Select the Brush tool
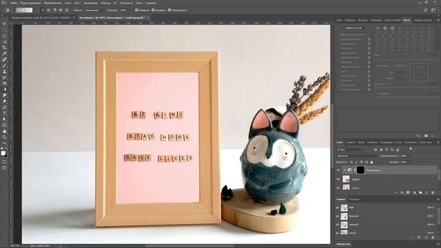Image resolution: width=441 pixels, height=248 pixels. (x=4, y=65)
